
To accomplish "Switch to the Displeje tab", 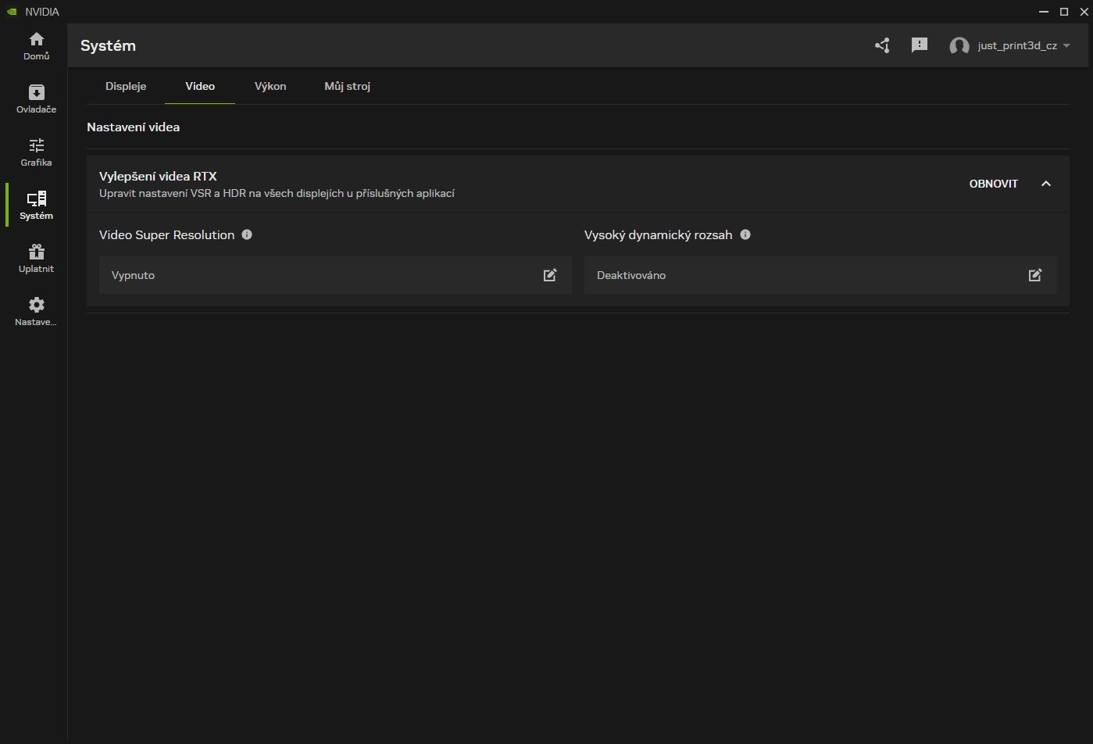I will coord(126,86).
